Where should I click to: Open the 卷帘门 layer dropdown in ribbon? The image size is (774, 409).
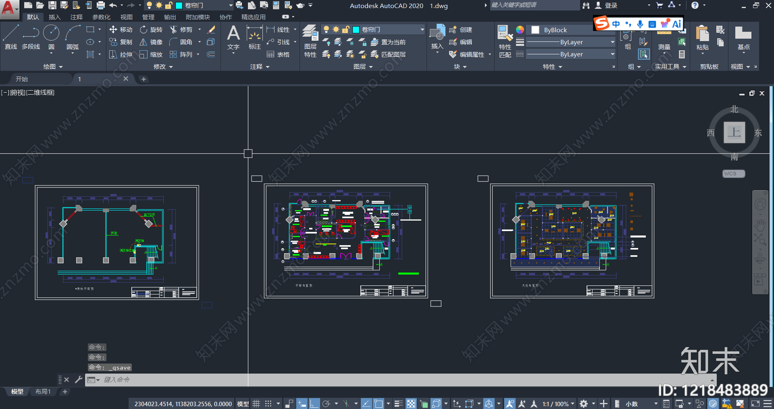[373, 29]
